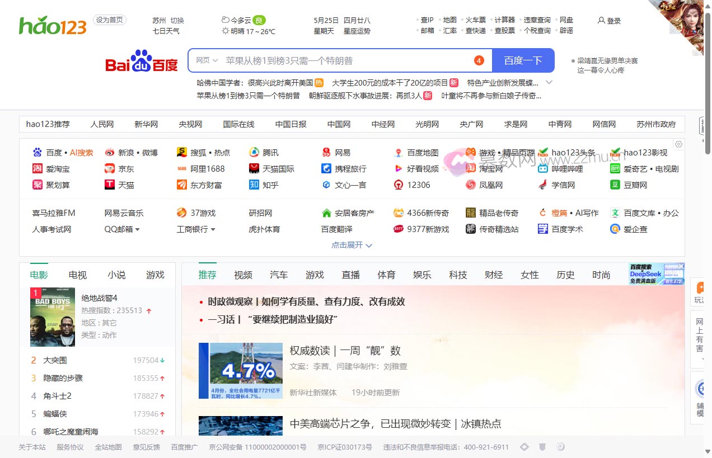Viewport: 712px width, 458px height.
Task: Open the Zhihu site icon
Action: pos(254,185)
